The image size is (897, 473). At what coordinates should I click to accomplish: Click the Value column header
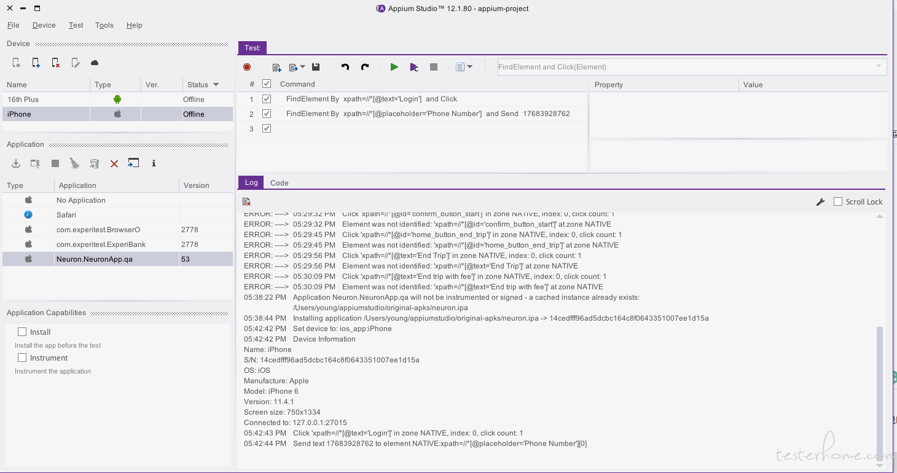(812, 85)
